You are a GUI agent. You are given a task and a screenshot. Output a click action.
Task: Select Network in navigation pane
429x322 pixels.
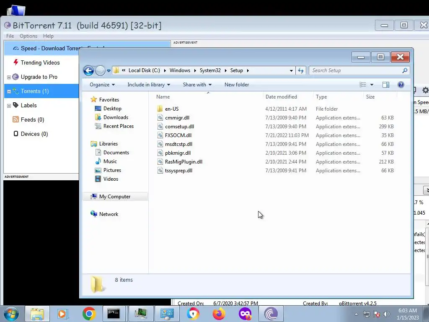click(x=109, y=214)
